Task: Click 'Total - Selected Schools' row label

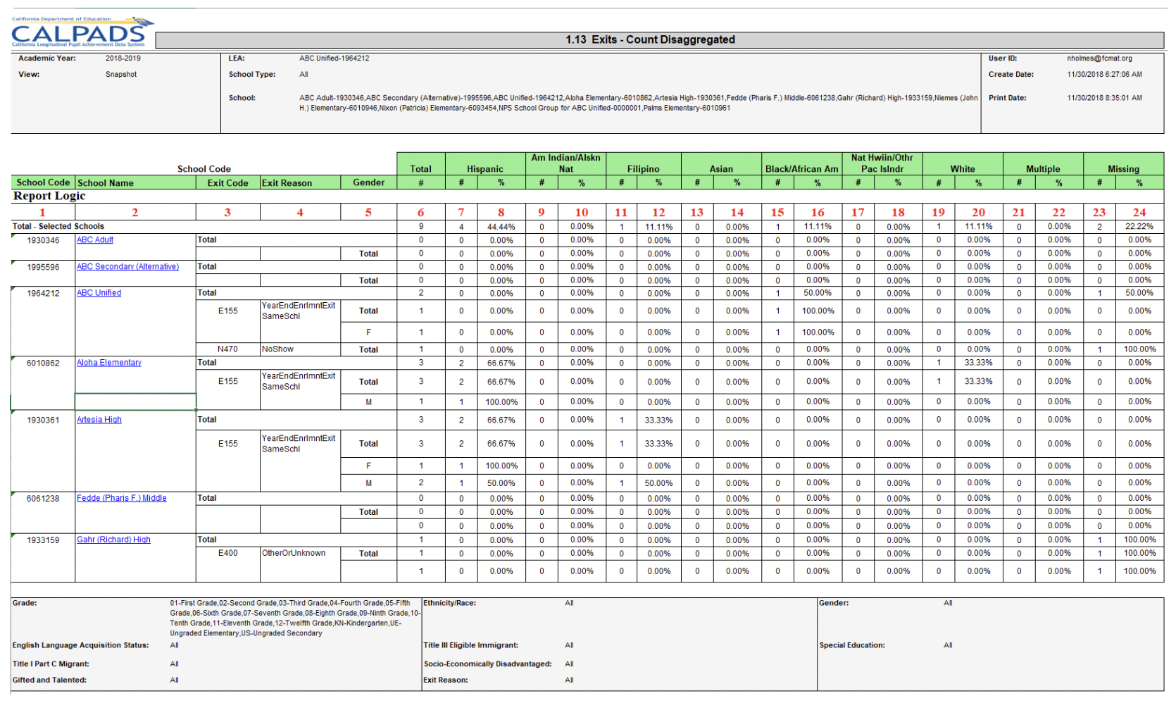Action: tap(58, 227)
